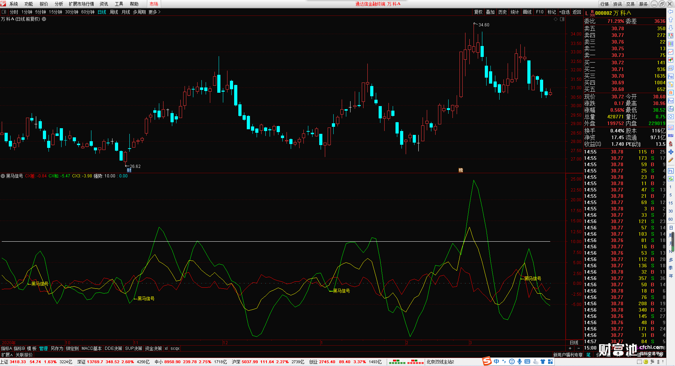Open the 新用户福利专享 link
This screenshot has width=675, height=366.
tap(568, 355)
